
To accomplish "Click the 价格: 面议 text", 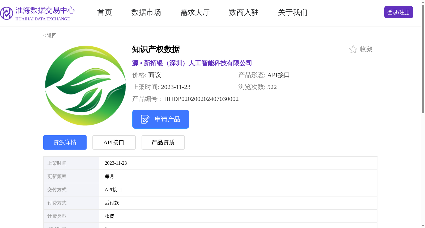I will coord(147,75).
